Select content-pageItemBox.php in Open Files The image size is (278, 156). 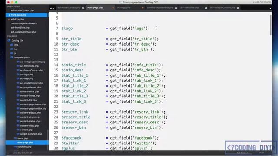pos(24,23)
